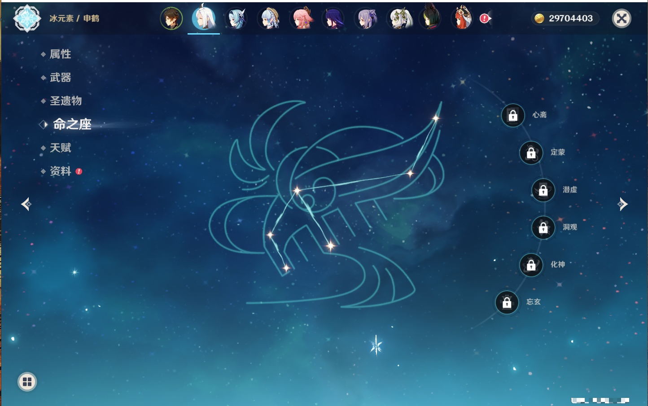Click the Cryo element emblem icon

tap(27, 18)
